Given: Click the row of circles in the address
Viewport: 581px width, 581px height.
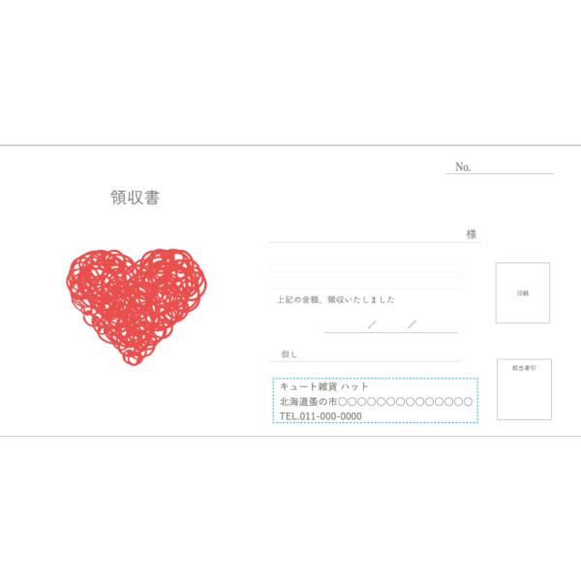Looking at the screenshot, I should click(x=406, y=402).
